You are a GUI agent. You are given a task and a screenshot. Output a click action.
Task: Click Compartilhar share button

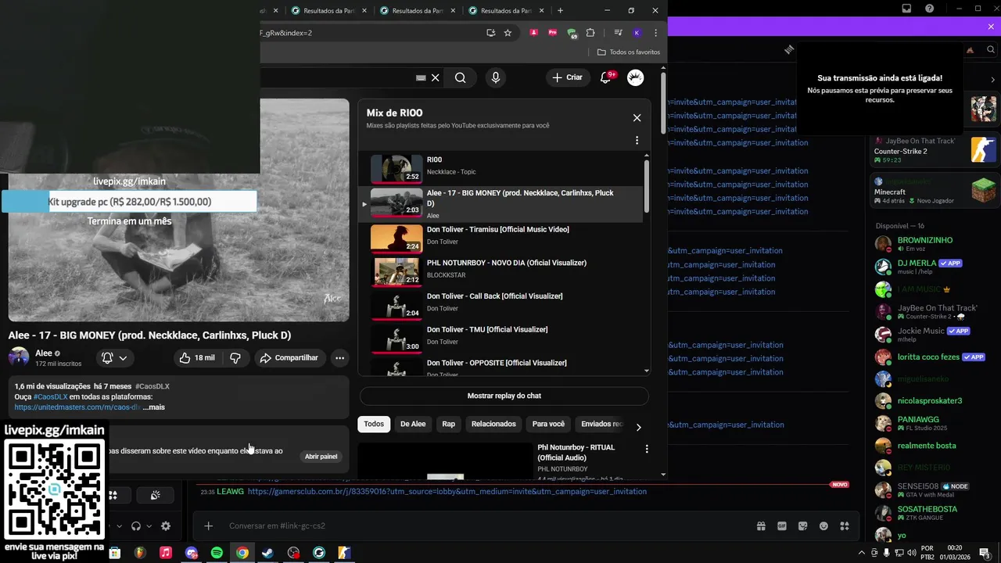coord(289,358)
